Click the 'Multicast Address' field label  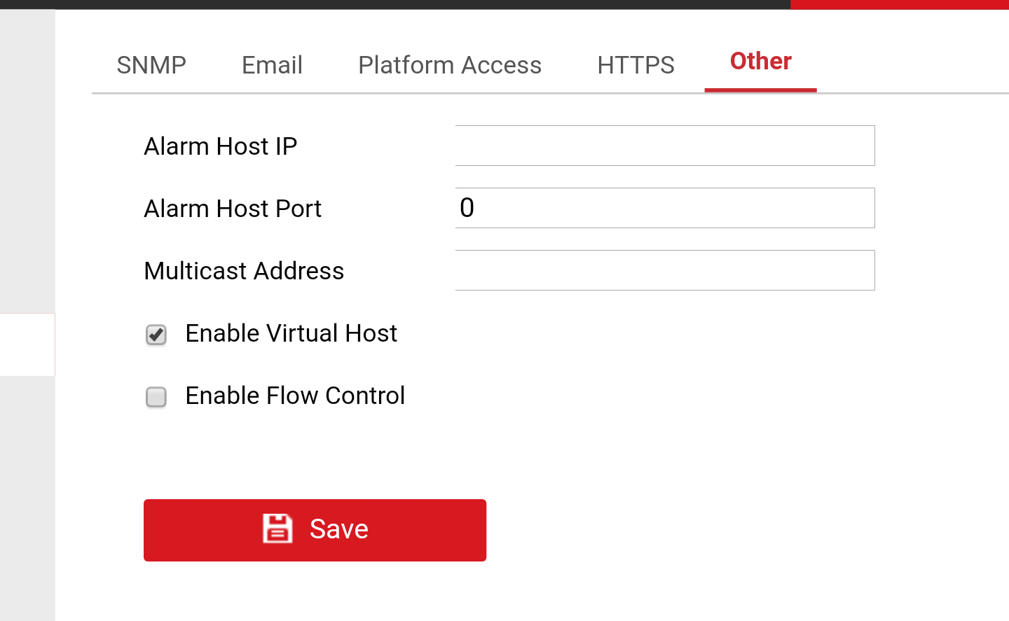244,271
